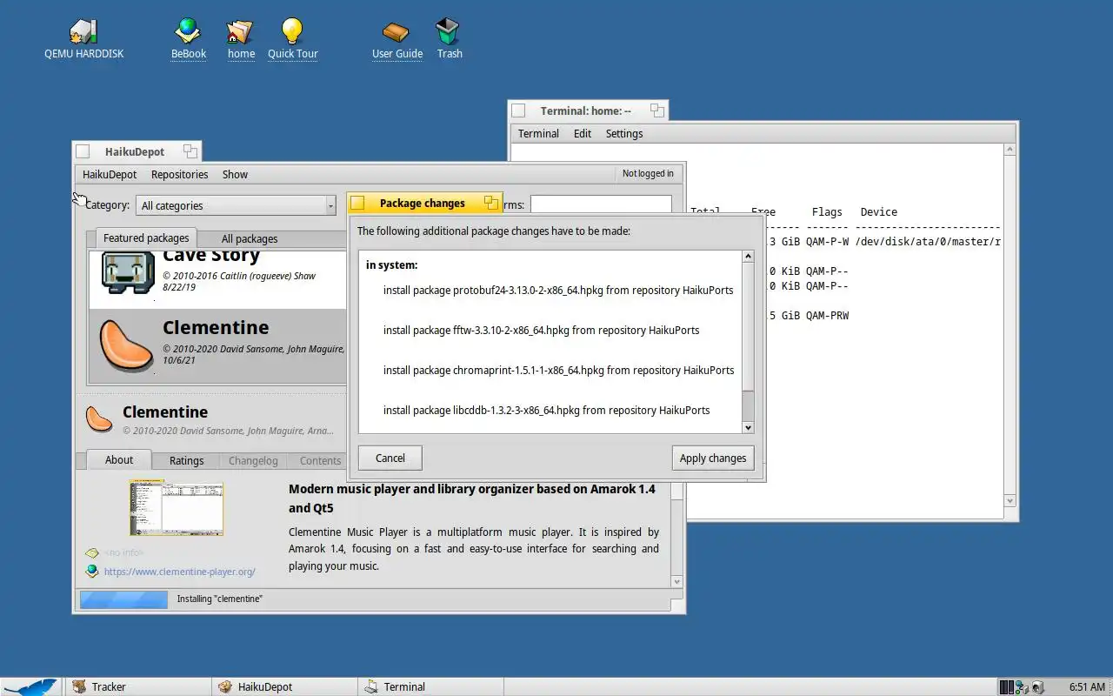Viewport: 1113px width, 696px height.
Task: Click the volume speaker tray icon
Action: click(x=1037, y=686)
